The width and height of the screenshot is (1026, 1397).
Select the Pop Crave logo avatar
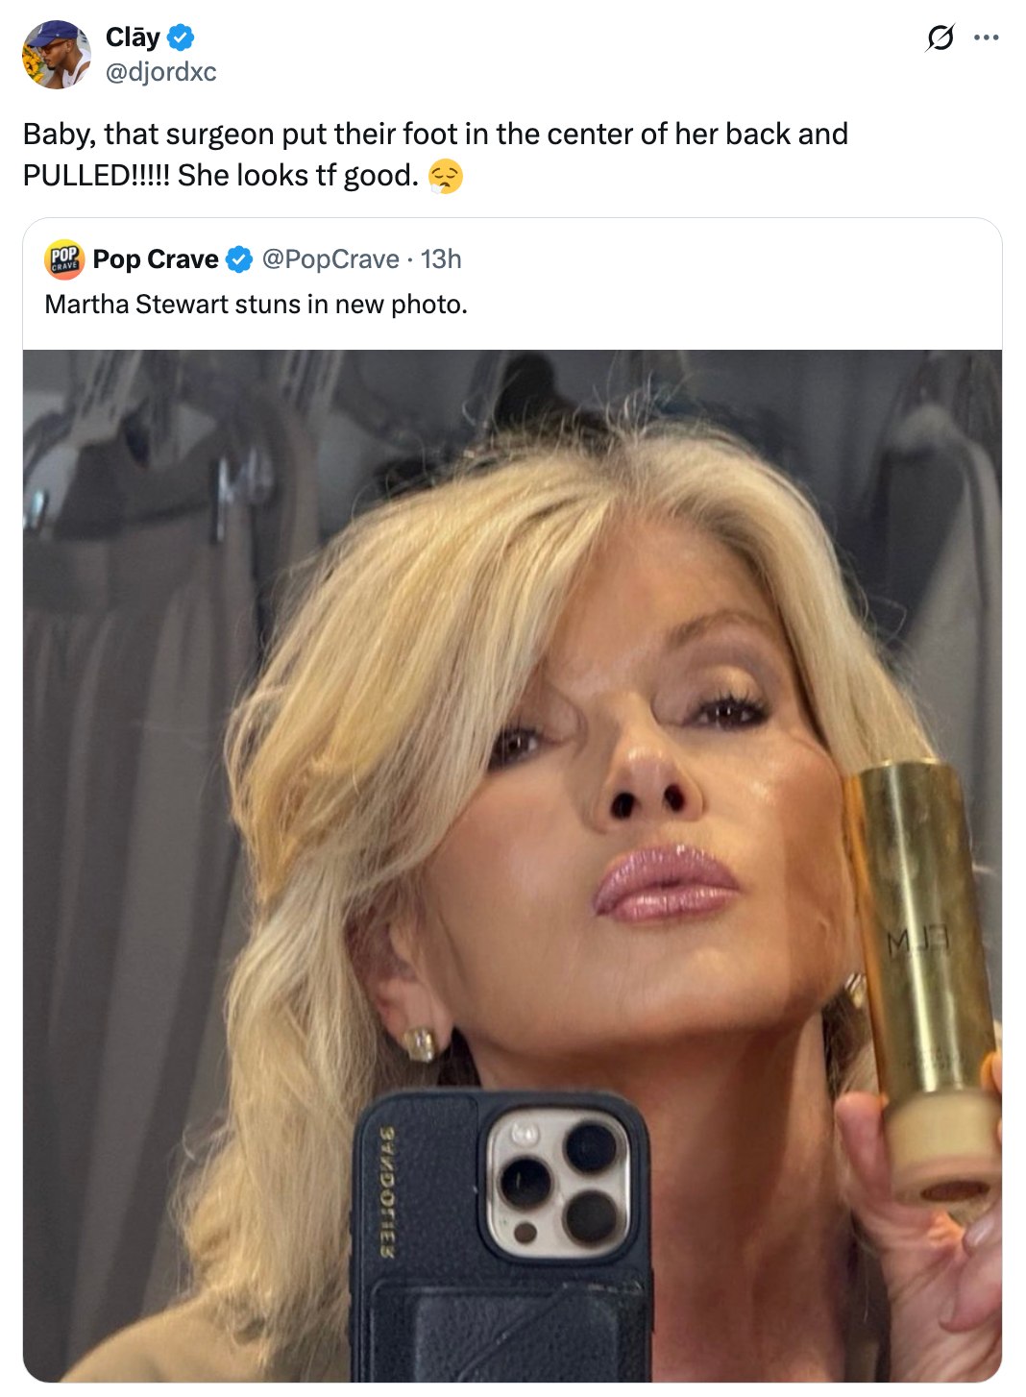click(x=63, y=258)
